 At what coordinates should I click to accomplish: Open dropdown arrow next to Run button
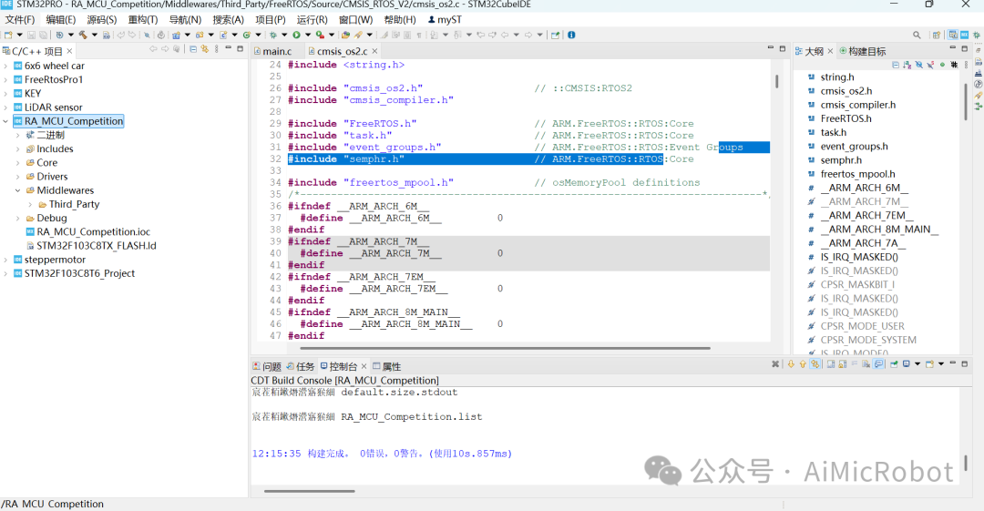[308, 36]
